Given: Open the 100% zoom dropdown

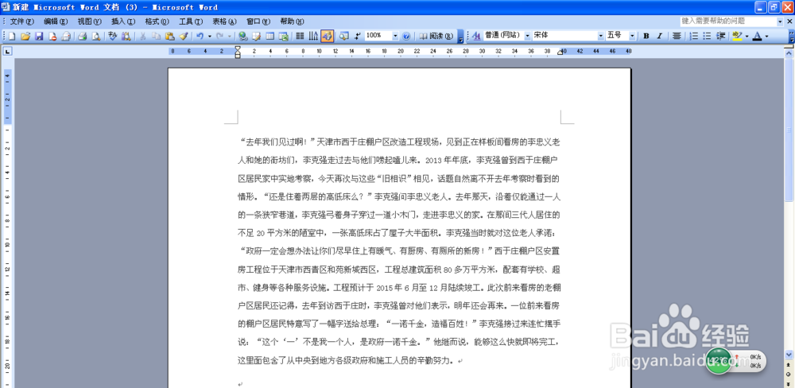Looking at the screenshot, I should (x=395, y=36).
